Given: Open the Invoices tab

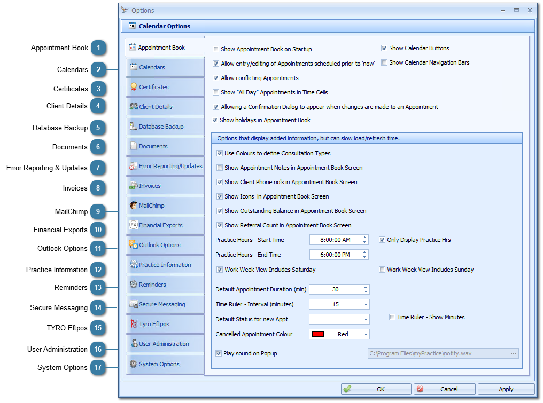Looking at the screenshot, I should pyautogui.click(x=165, y=186).
